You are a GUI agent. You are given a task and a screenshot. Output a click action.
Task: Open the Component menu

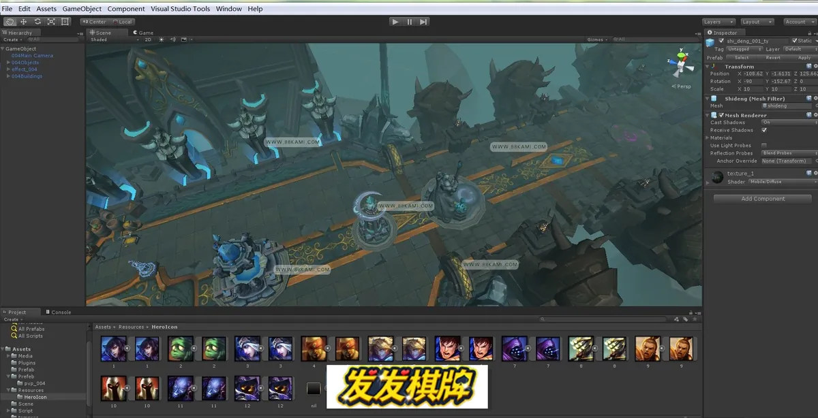[x=126, y=9]
